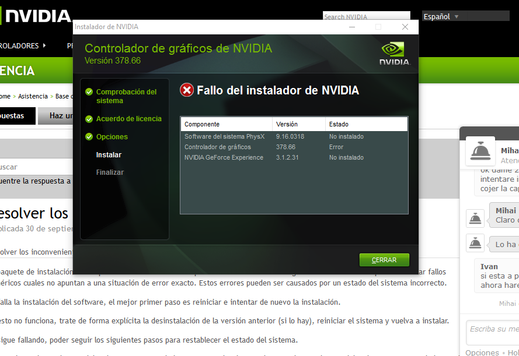
Task: Click the bell avatar beside the Lo ha message
Action: click(x=475, y=243)
